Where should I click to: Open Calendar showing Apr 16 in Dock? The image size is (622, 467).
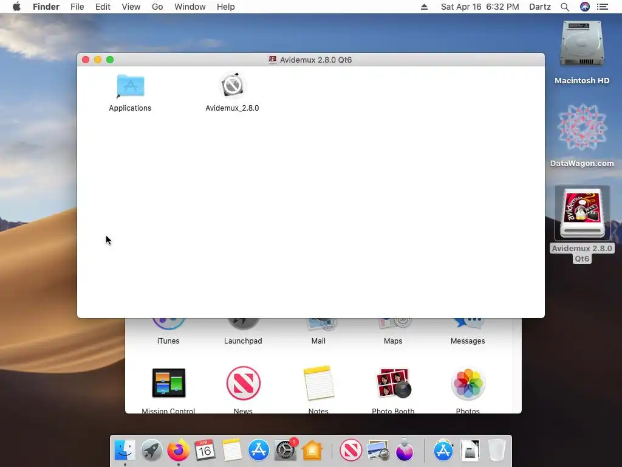(x=205, y=450)
